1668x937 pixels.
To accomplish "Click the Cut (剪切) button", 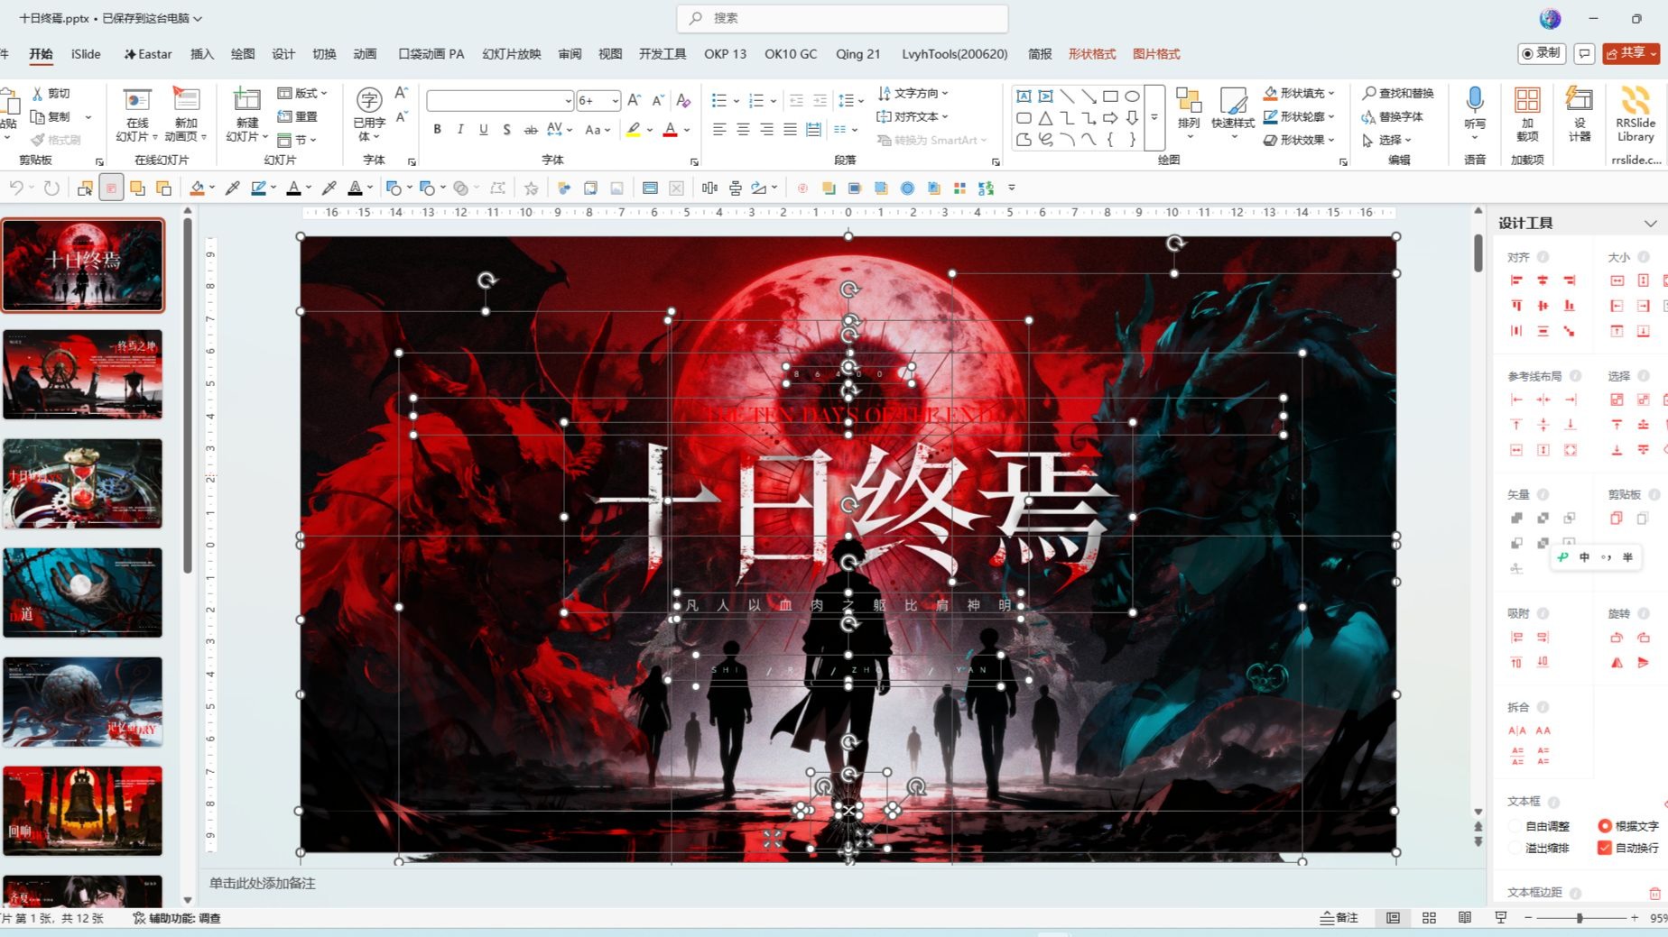I will [51, 93].
